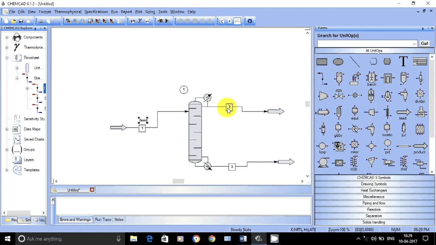Click the Go! search button
The width and height of the screenshot is (436, 245).
424,44
